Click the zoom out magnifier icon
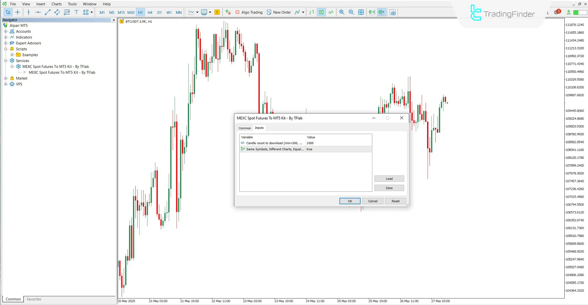The width and height of the screenshot is (588, 305). click(351, 12)
